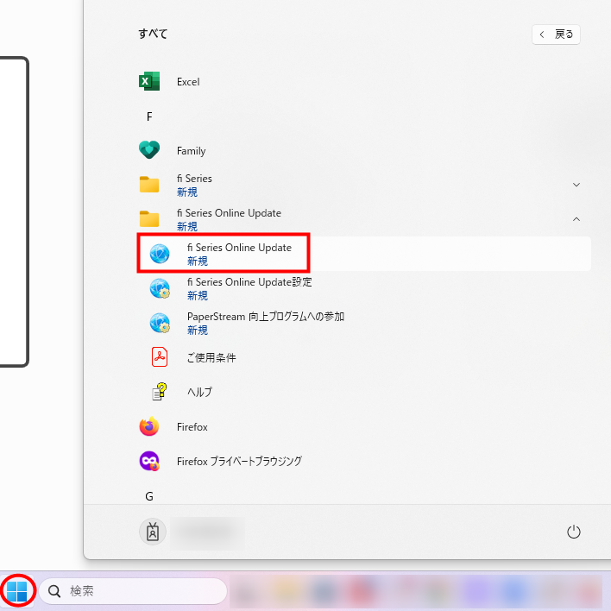Expand the fi Series folder chevron
This screenshot has height=611, width=611.
[x=576, y=185]
